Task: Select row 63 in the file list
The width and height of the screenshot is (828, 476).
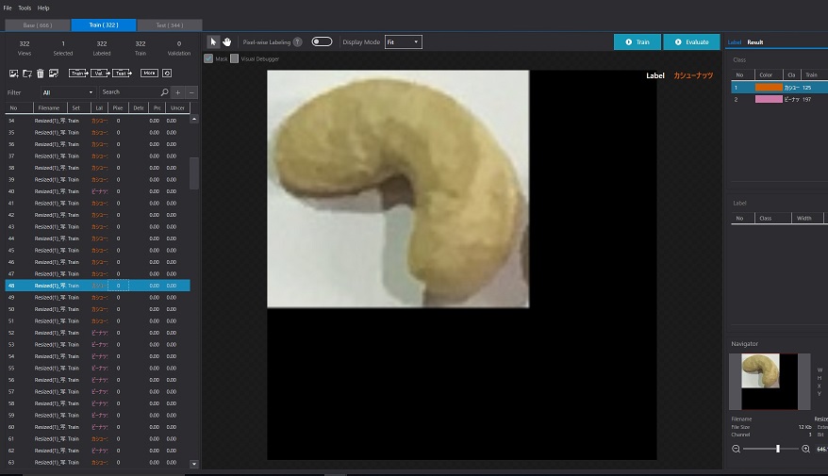Action: point(97,462)
